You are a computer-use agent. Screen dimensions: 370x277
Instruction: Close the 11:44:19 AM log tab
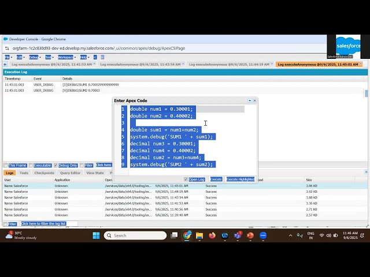pos(272,63)
